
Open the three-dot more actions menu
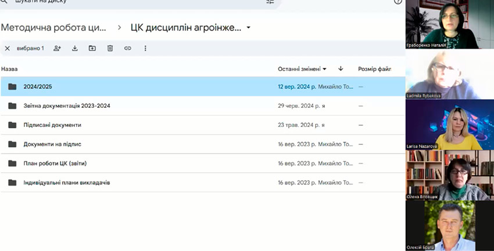point(145,48)
